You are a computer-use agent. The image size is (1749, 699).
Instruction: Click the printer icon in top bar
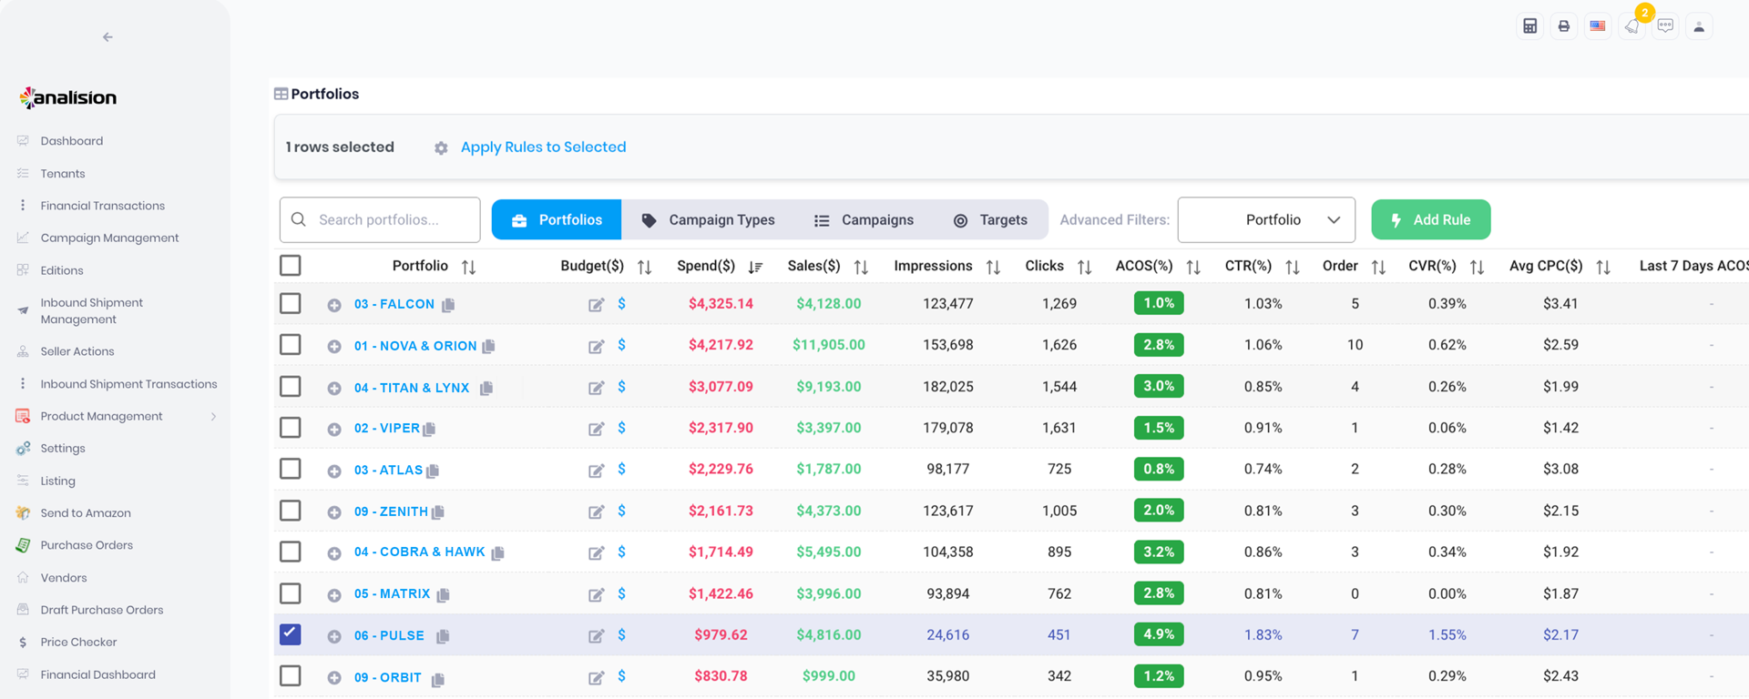(x=1563, y=26)
